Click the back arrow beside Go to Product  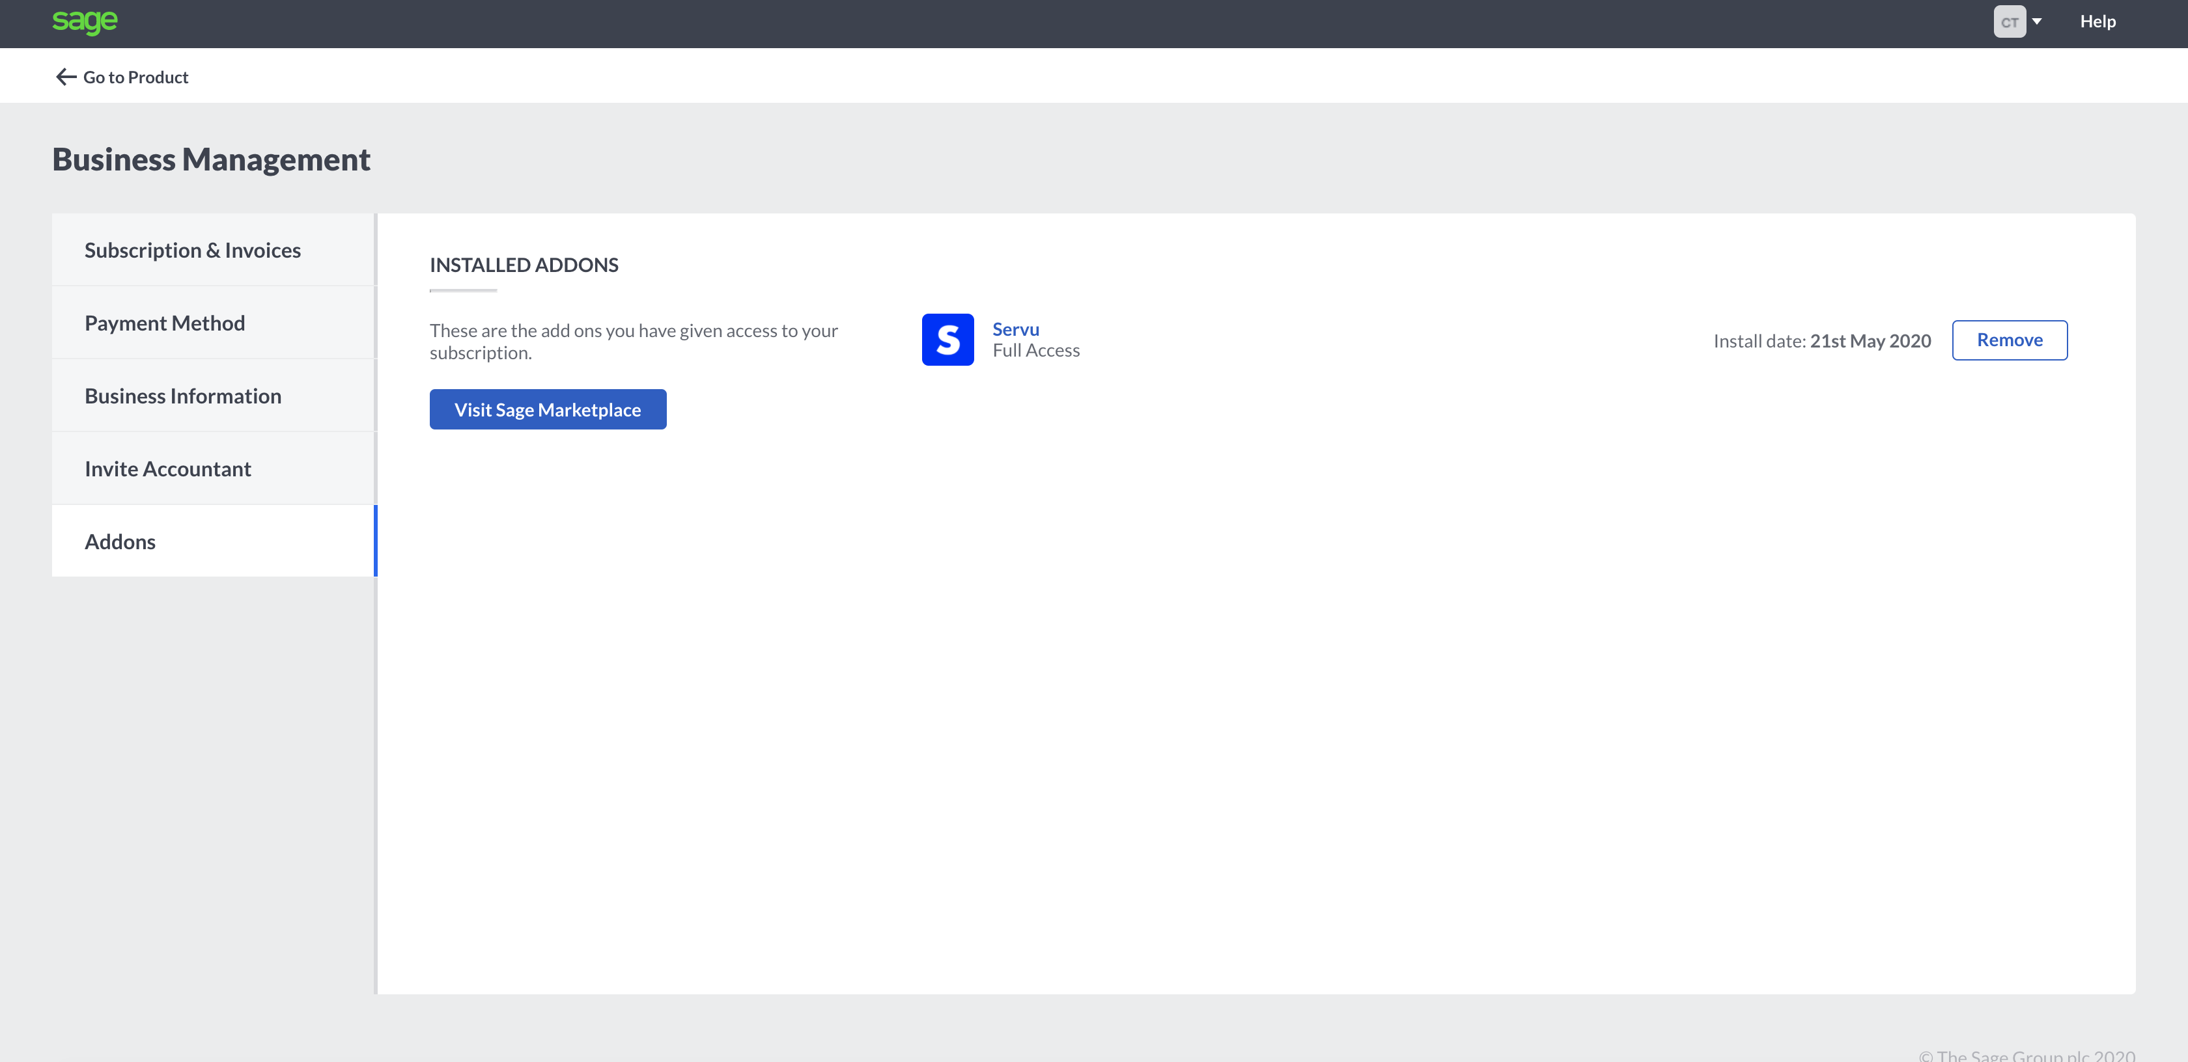[x=65, y=77]
